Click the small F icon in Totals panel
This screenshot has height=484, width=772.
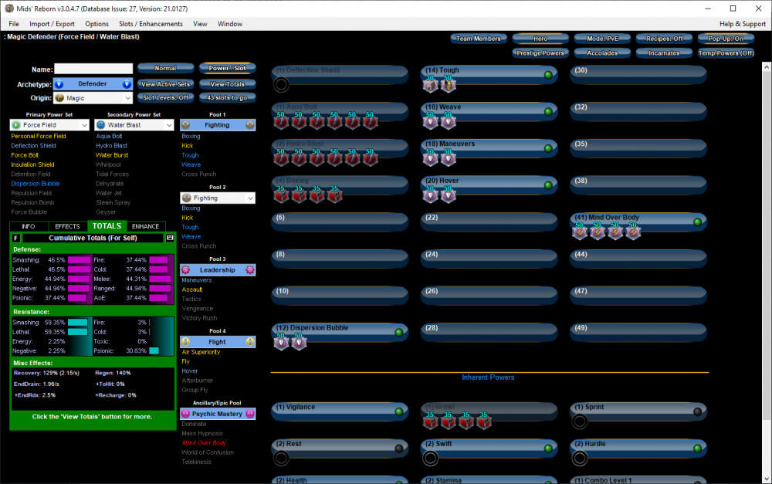pos(16,239)
